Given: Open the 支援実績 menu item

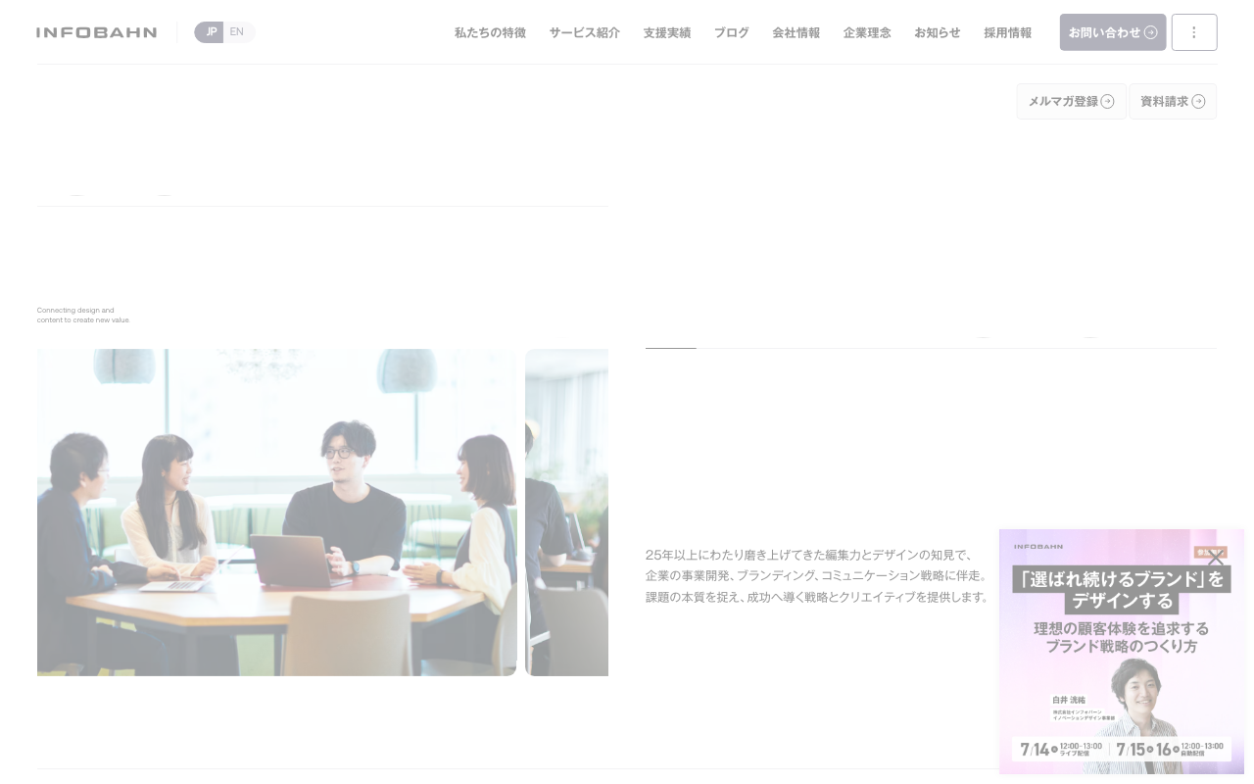Looking at the screenshot, I should pos(666,32).
